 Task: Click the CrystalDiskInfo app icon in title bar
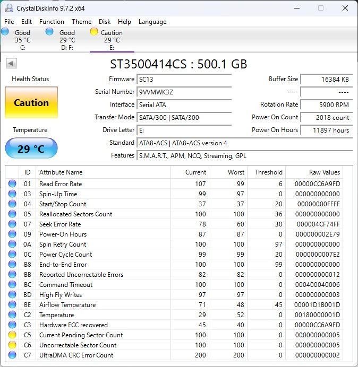[9, 8]
